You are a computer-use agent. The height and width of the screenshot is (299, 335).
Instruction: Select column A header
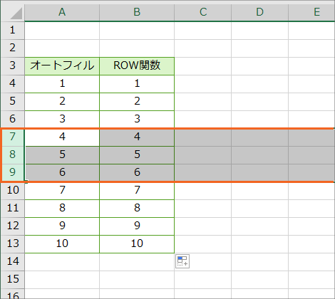click(x=62, y=12)
